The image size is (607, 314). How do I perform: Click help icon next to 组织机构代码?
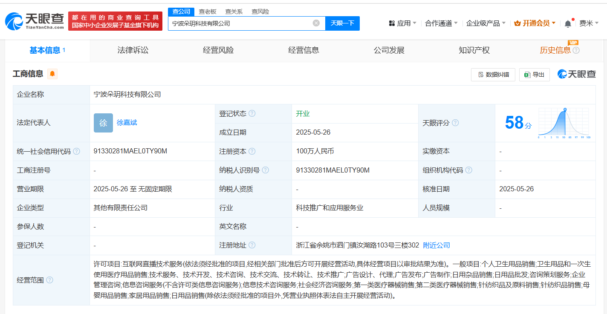pyautogui.click(x=469, y=170)
